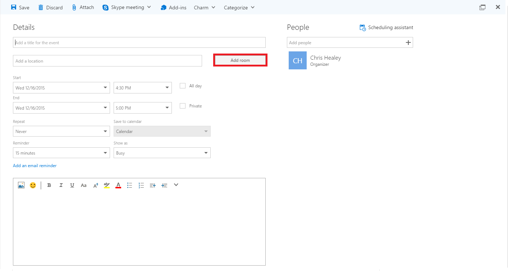The width and height of the screenshot is (508, 271).
Task: Click the paperclip Attach icon
Action: pos(74,8)
